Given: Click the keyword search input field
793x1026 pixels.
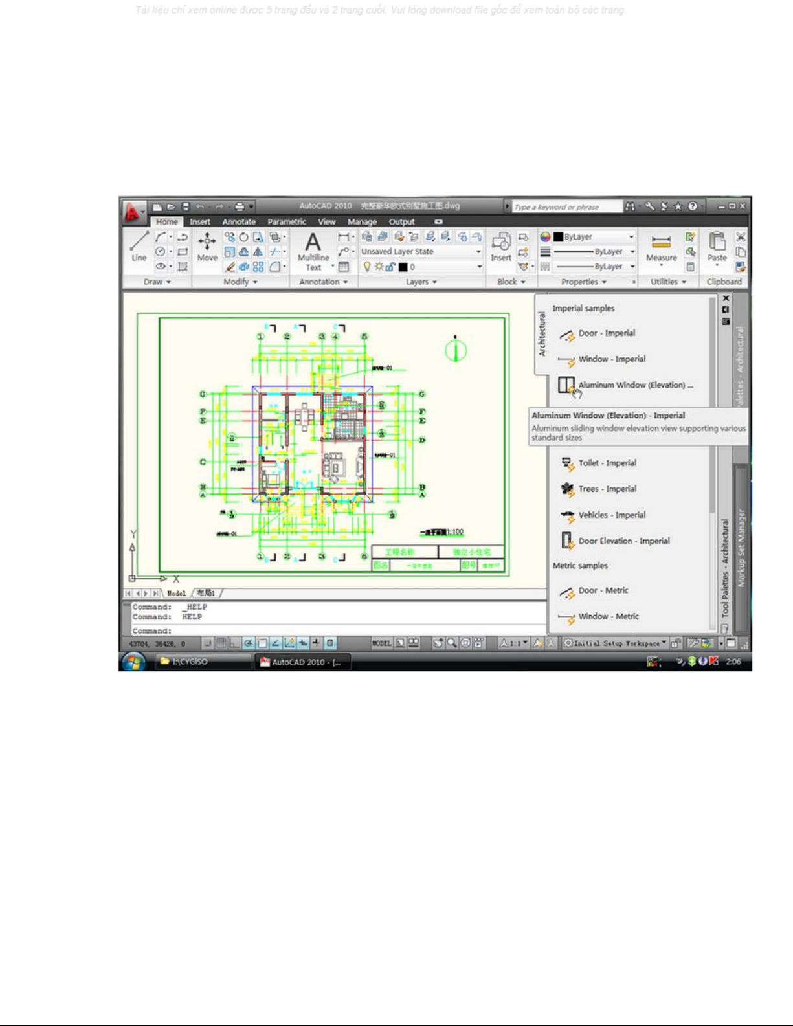Looking at the screenshot, I should (x=564, y=207).
